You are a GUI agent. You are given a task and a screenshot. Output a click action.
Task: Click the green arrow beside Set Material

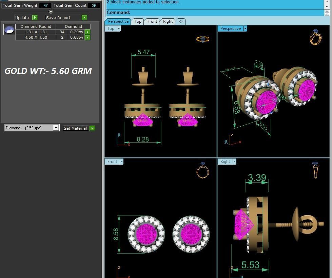click(x=92, y=128)
